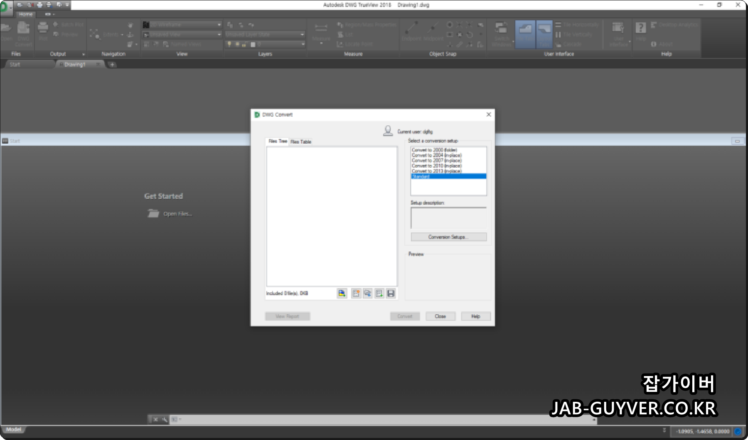Open the Home ribbon tab
The width and height of the screenshot is (748, 440).
(x=26, y=14)
